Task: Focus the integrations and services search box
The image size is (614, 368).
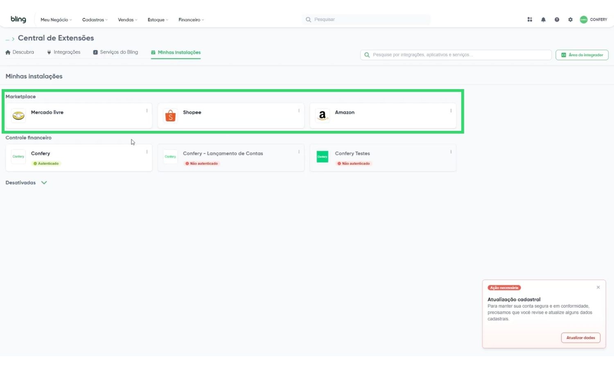Action: click(x=456, y=55)
